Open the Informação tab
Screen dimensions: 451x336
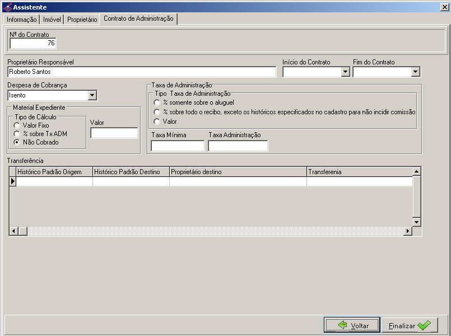coord(22,20)
